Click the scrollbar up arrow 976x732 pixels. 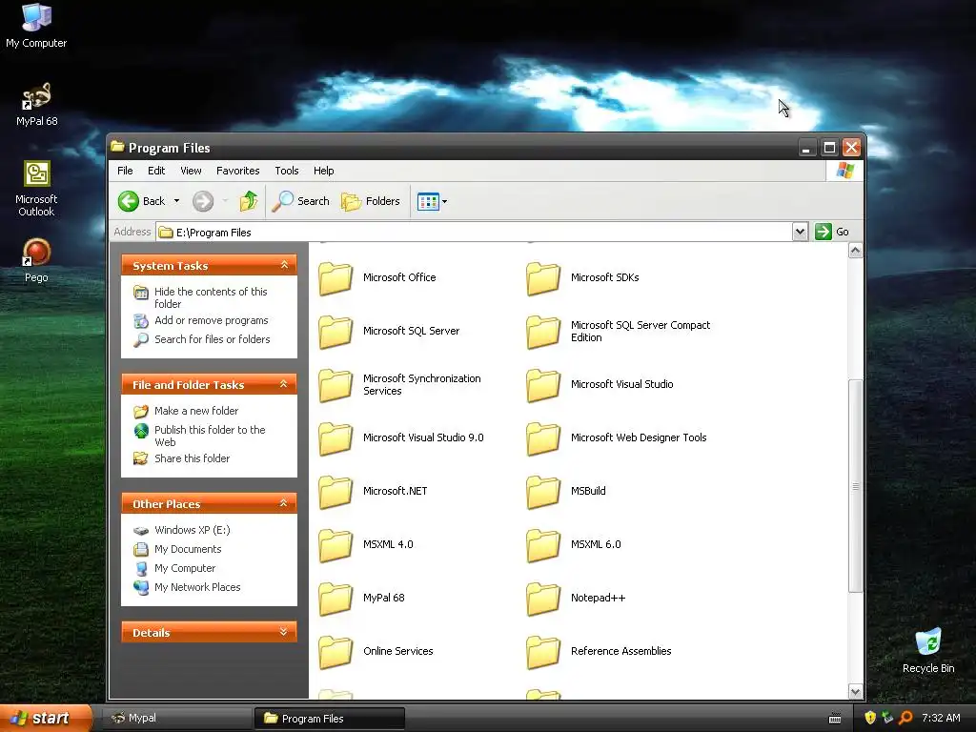click(855, 251)
